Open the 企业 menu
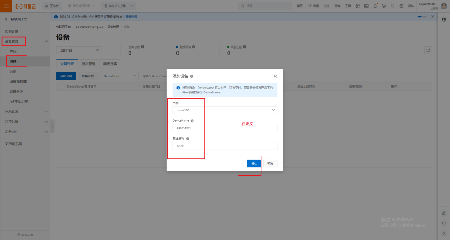The image size is (450, 240). [x=327, y=6]
